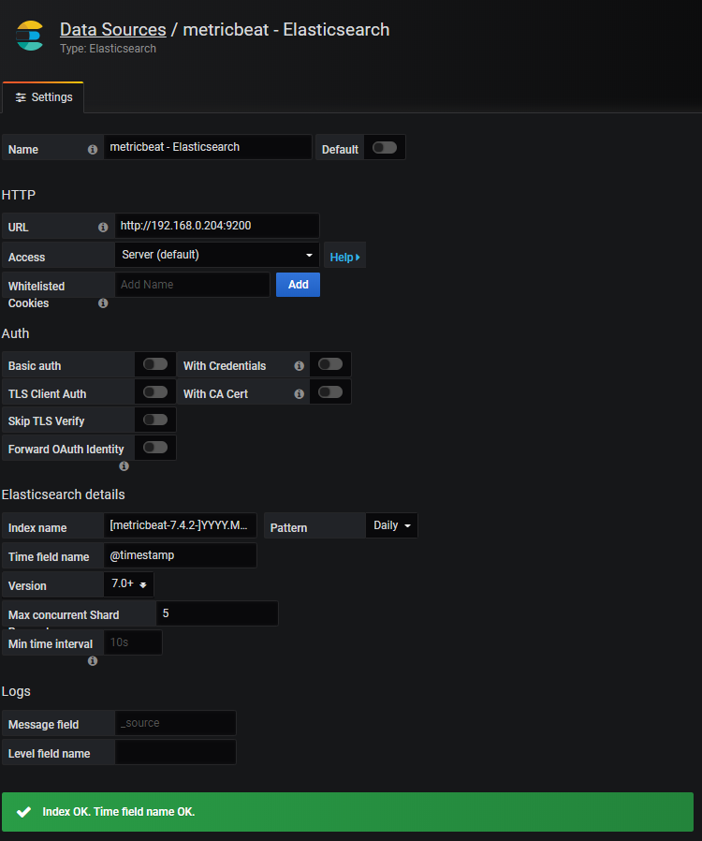Screen dimensions: 702x841
Task: Click the Min time interval info icon
Action: 93,661
